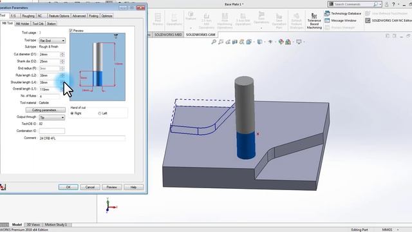The image size is (412, 232).
Task: Switch to the 3D Views bottom tab
Action: (x=33, y=225)
